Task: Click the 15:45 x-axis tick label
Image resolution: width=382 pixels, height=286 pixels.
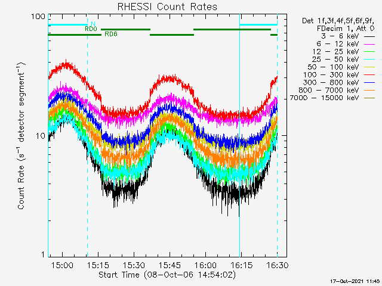Action: pos(170,265)
